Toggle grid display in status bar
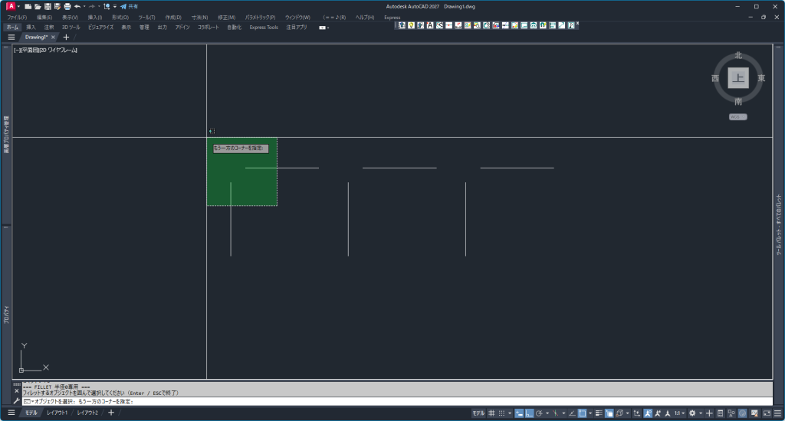Image resolution: width=785 pixels, height=421 pixels. point(491,413)
